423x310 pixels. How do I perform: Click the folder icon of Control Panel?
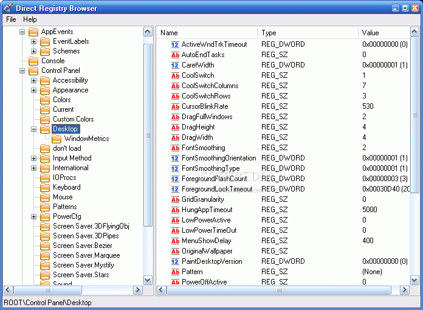[33, 71]
